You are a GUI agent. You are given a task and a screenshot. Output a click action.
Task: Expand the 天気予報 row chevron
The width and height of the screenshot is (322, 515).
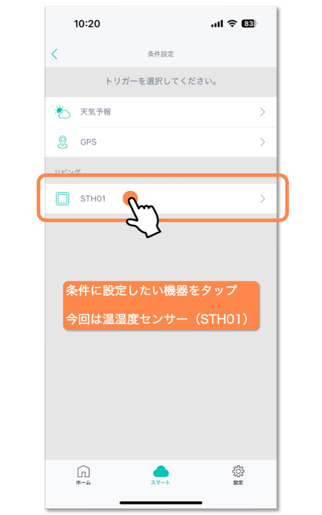click(x=263, y=112)
